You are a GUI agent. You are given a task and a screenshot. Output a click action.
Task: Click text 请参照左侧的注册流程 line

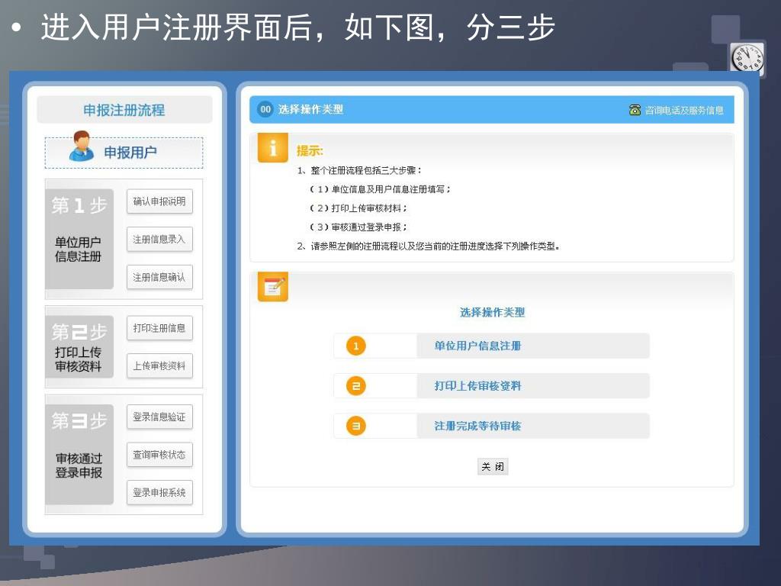click(x=429, y=246)
